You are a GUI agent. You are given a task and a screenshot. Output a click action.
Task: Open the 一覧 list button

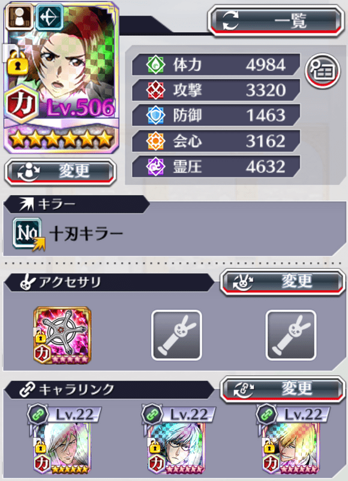pos(276,21)
